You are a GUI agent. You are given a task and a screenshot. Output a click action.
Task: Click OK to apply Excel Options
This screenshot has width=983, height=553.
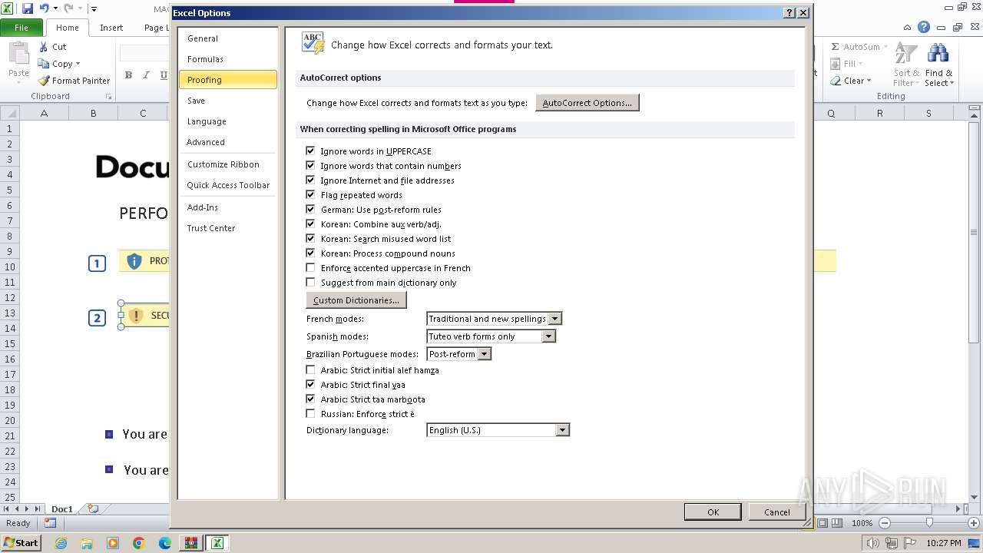pos(713,512)
